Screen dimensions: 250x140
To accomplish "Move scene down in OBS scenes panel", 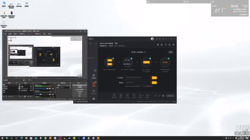I will 12,96.
